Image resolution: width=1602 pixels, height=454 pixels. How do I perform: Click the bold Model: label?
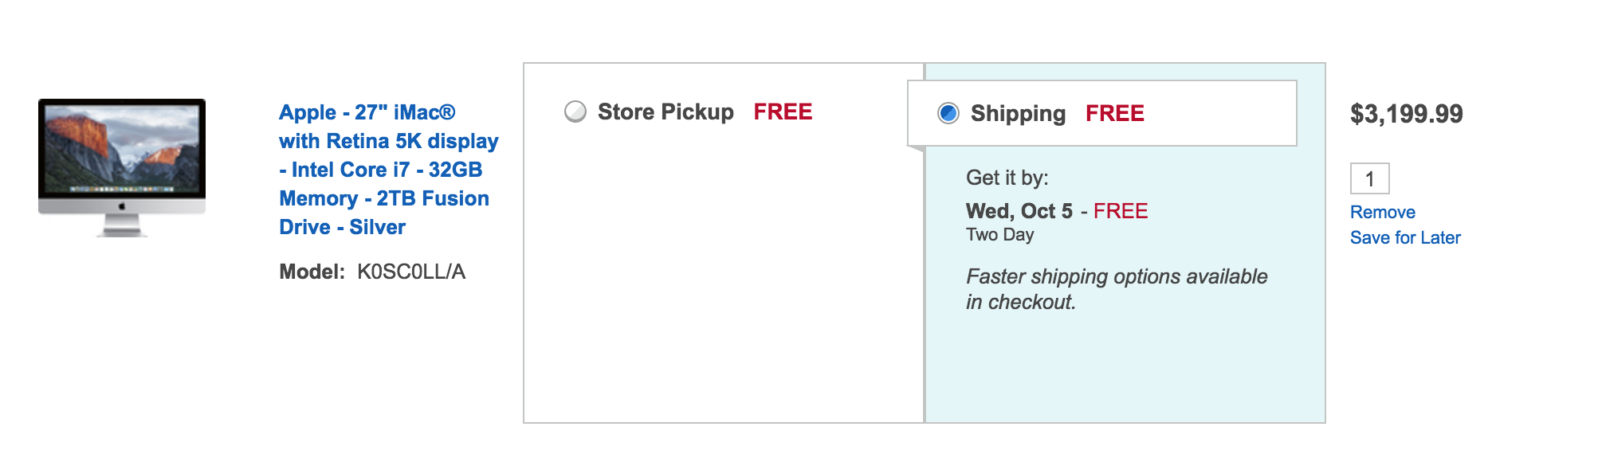[312, 272]
